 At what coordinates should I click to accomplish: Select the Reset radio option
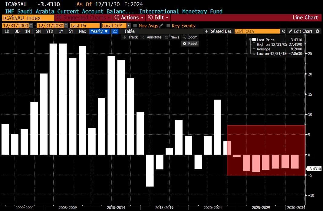184,43
